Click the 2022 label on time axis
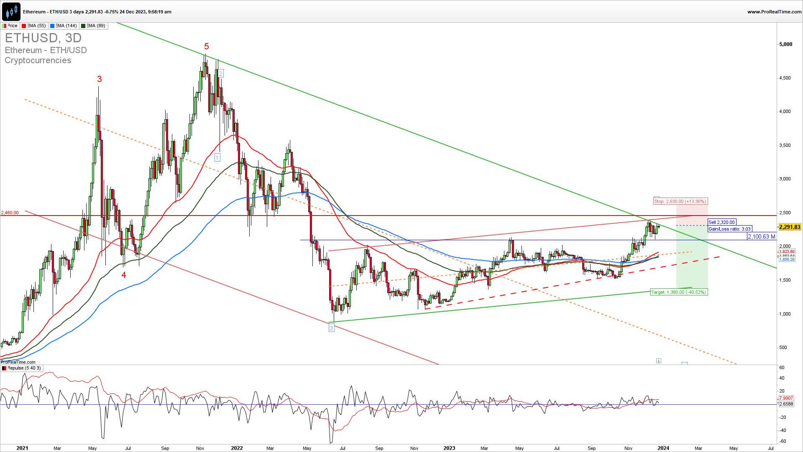This screenshot has height=452, width=803. (237, 448)
